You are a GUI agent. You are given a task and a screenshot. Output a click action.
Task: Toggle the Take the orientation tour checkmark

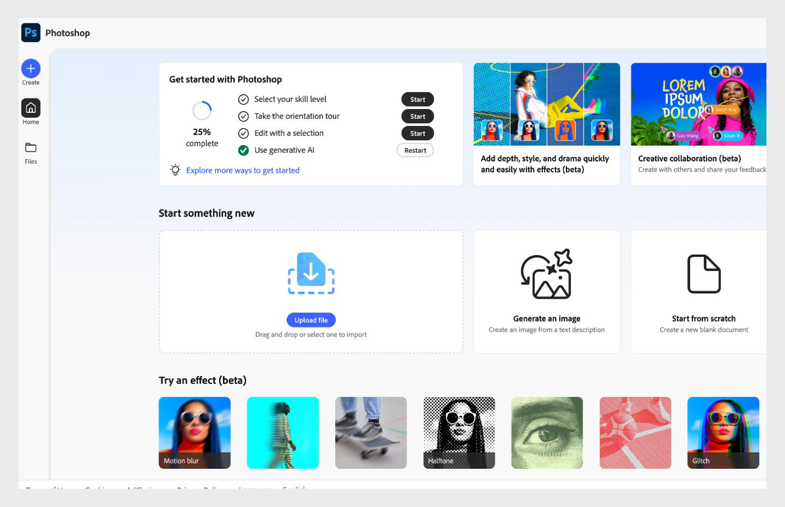pyautogui.click(x=244, y=116)
